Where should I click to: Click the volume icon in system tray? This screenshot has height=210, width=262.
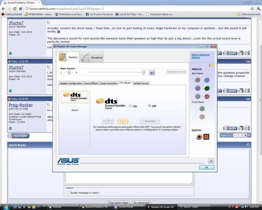pyautogui.click(x=246, y=207)
